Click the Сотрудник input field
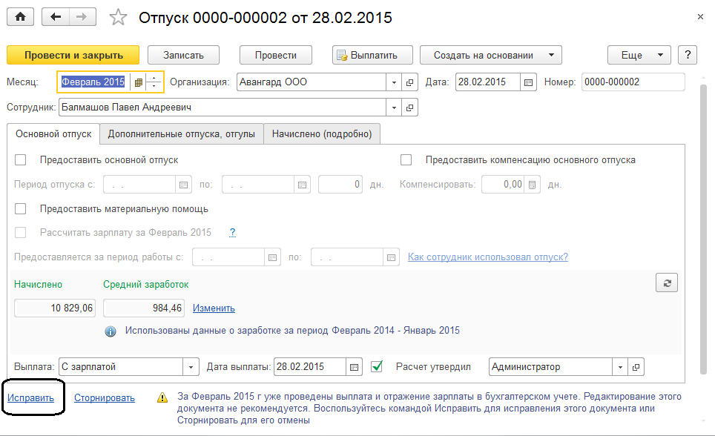The width and height of the screenshot is (715, 436). pyautogui.click(x=222, y=108)
